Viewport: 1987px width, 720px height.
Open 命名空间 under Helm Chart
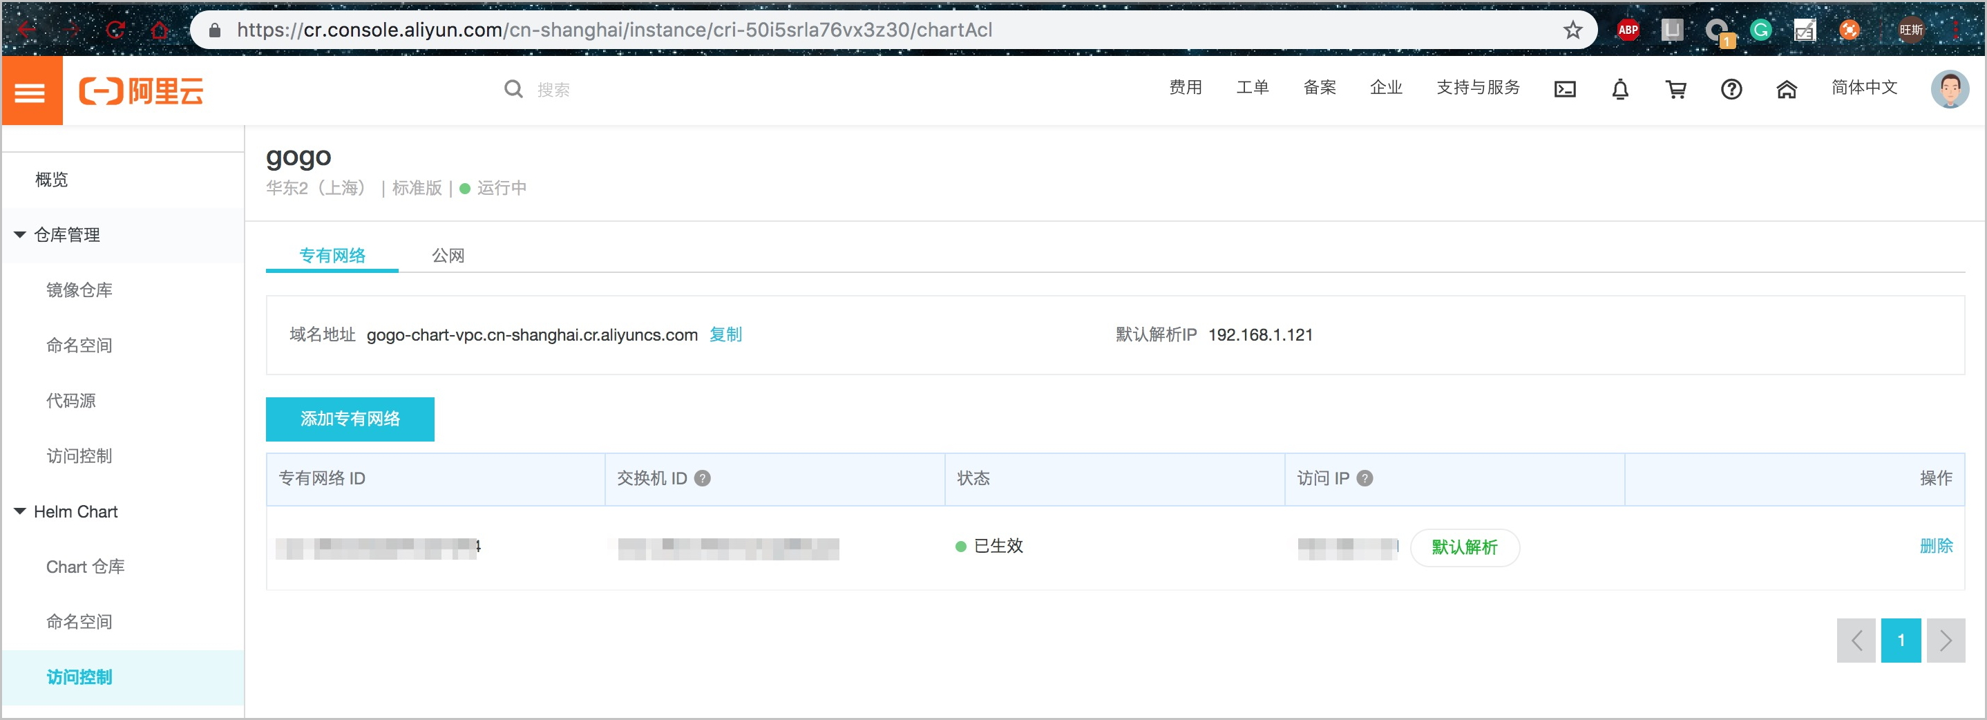click(x=79, y=622)
